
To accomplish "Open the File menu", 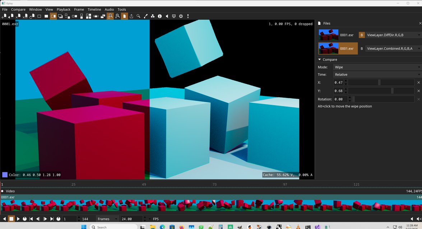I will coord(5,9).
